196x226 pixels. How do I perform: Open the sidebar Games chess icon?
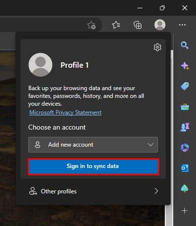[185, 127]
